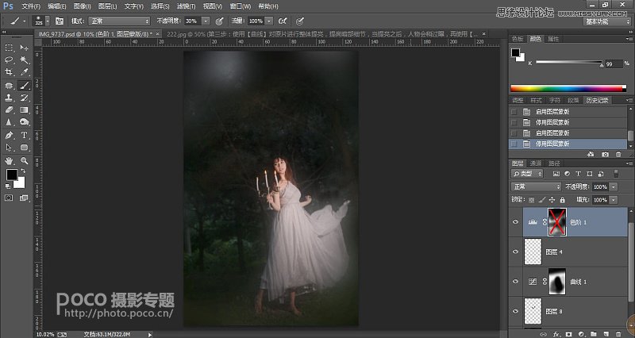Select the Pen tool

[x=9, y=135]
